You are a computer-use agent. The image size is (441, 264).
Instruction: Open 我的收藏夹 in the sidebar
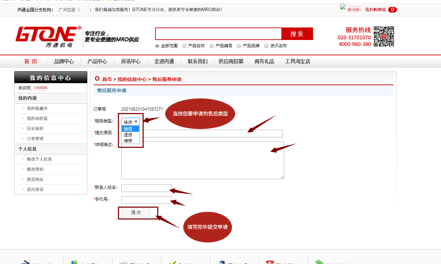[37, 109]
